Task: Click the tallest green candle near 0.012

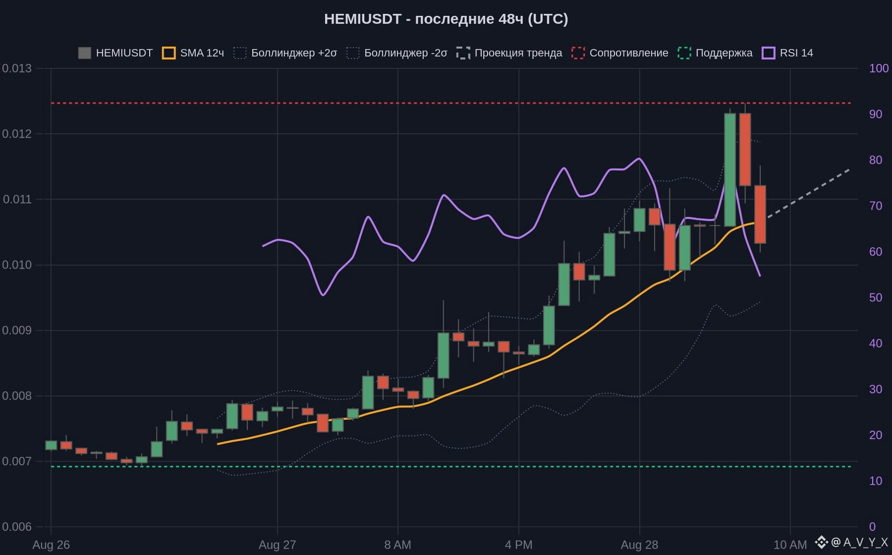Action: pyautogui.click(x=730, y=170)
